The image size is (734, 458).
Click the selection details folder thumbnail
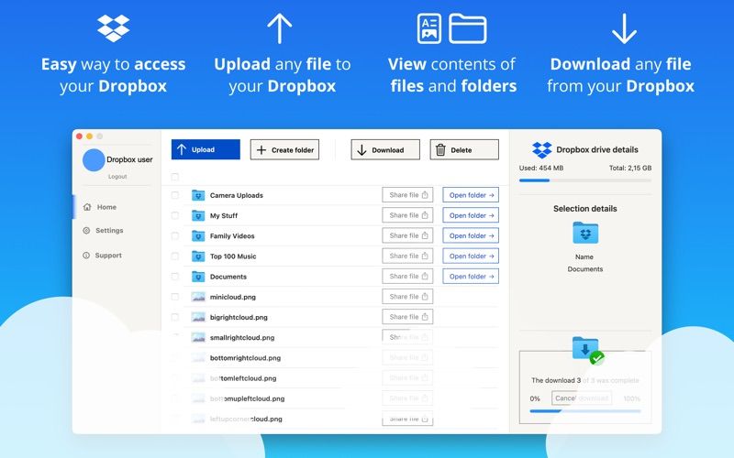(x=585, y=233)
